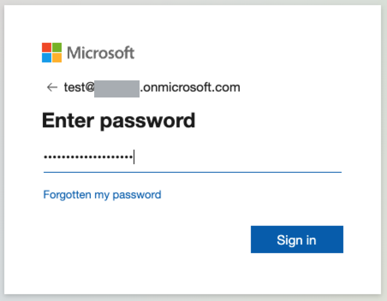Click the red square in Microsoft logo
This screenshot has width=387, height=301.
47,47
